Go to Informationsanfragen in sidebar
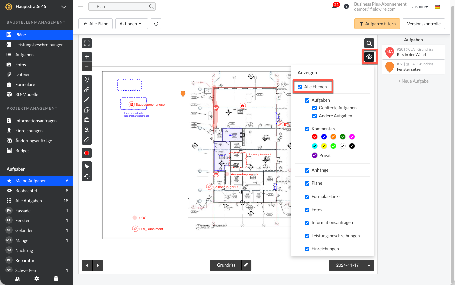This screenshot has width=455, height=285. point(36,121)
